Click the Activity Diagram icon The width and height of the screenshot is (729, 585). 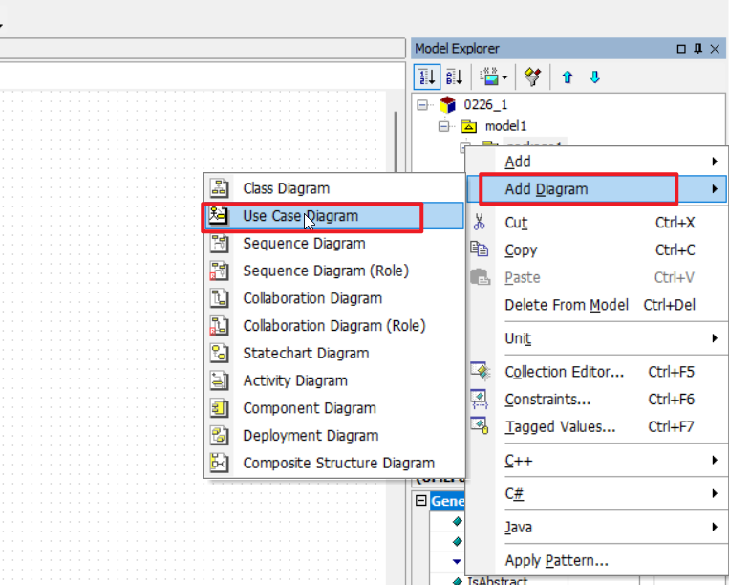coord(219,380)
